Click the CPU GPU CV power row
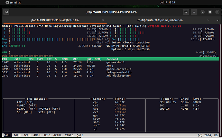This screenshot has width=222, height=138. point(180,102)
